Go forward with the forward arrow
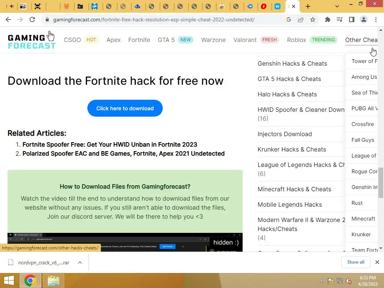Viewport: 384px width, 288px height. tap(20, 19)
